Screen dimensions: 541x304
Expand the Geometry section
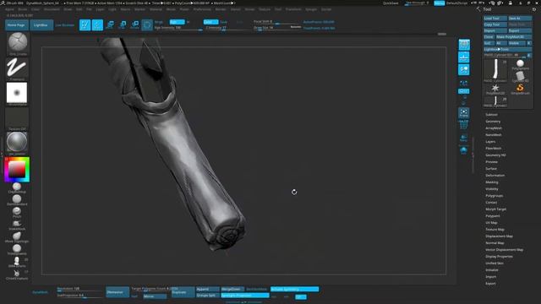point(493,122)
